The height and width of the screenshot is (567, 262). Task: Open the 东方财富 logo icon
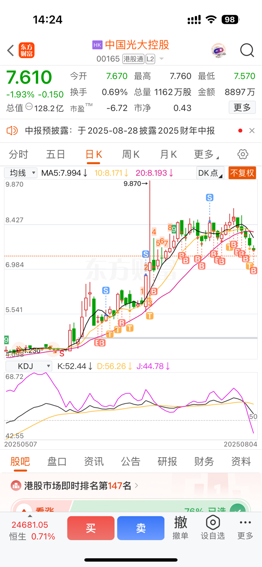pyautogui.click(x=27, y=50)
